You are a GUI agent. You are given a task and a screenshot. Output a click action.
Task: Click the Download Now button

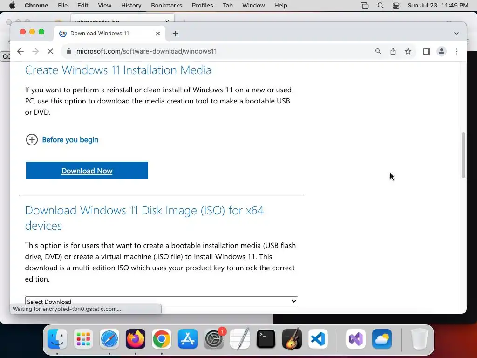coord(87,171)
